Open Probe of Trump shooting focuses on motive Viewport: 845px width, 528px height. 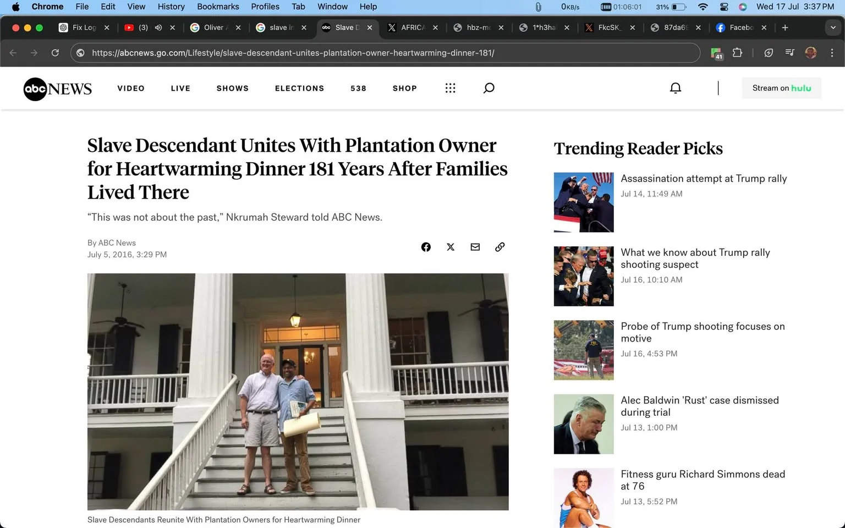[x=703, y=332]
